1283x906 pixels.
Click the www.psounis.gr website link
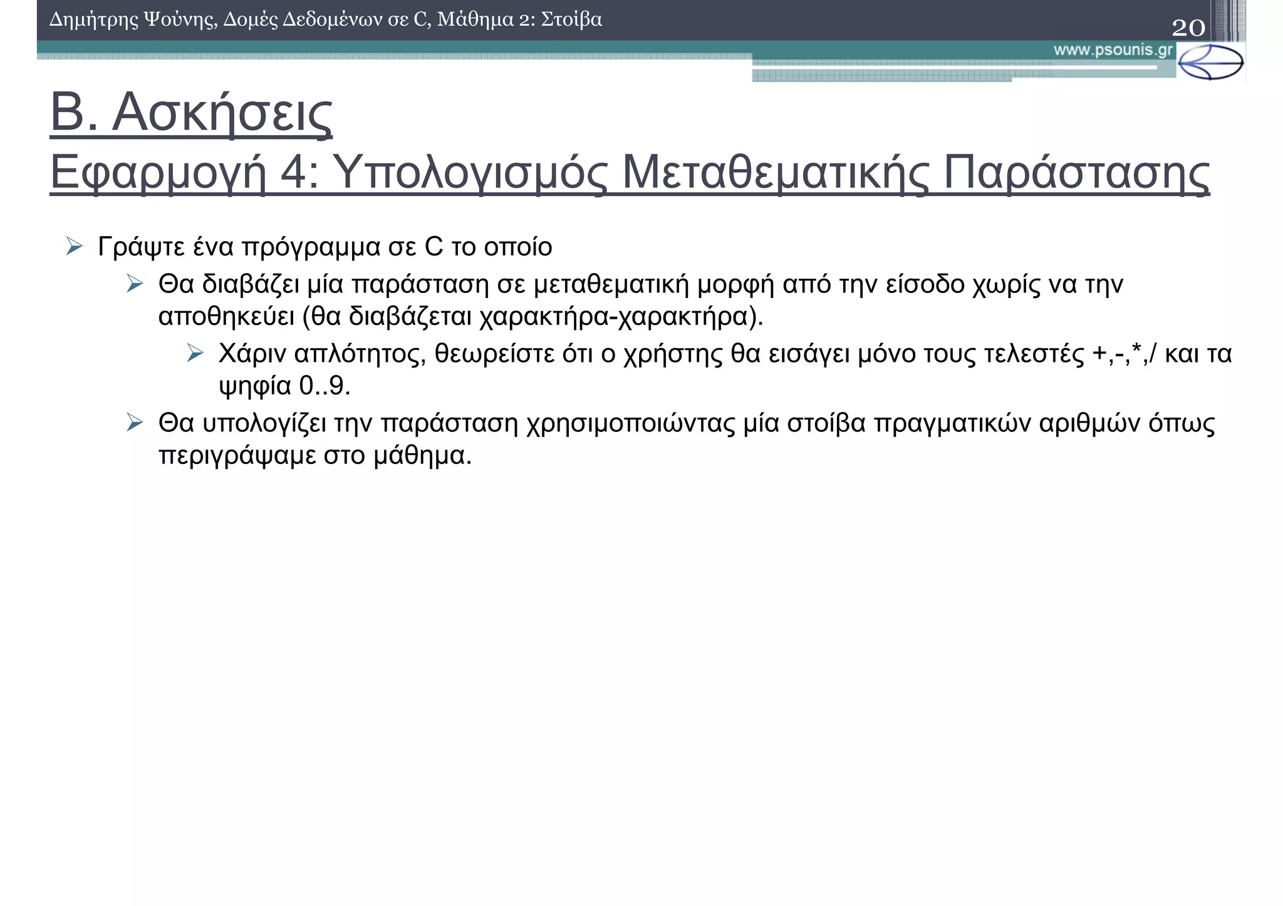tap(1113, 50)
